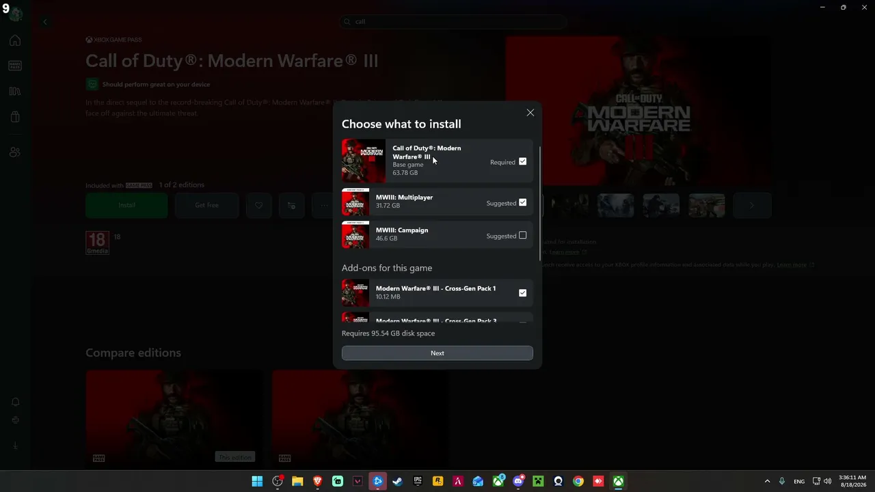Click the microphone icon in system tray
Image resolution: width=875 pixels, height=492 pixels.
781,481
